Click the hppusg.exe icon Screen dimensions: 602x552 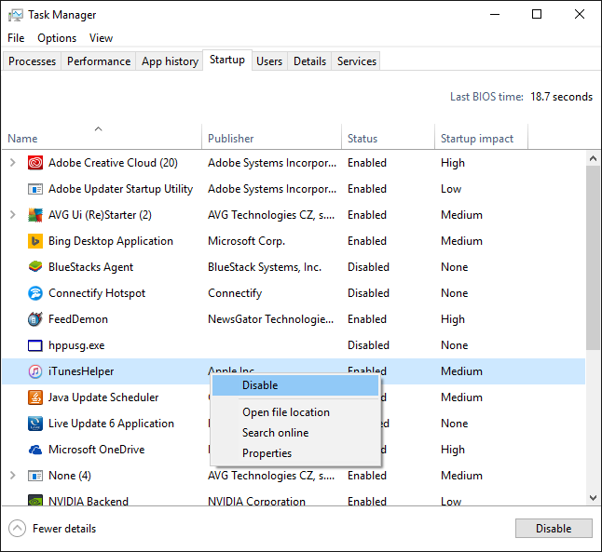pyautogui.click(x=35, y=345)
